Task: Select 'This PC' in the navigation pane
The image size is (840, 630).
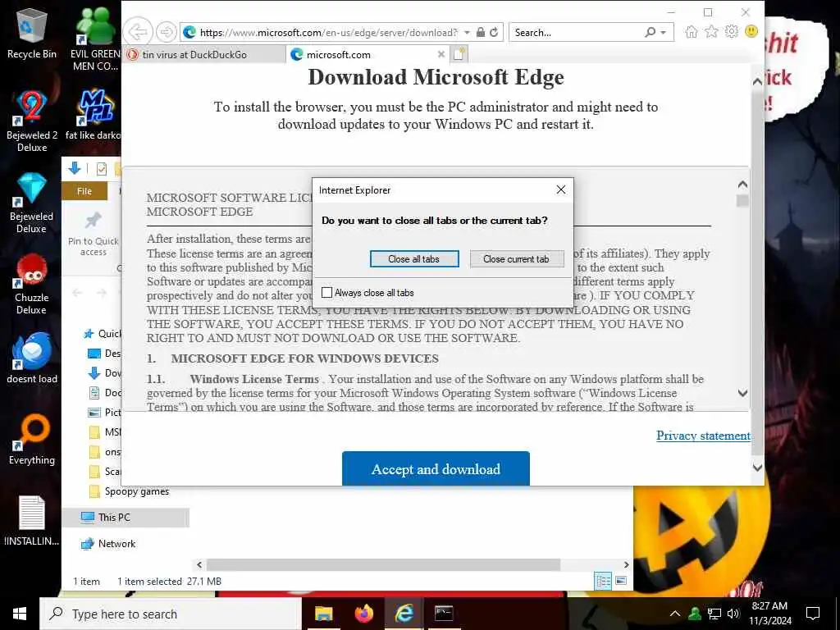Action: [x=126, y=518]
